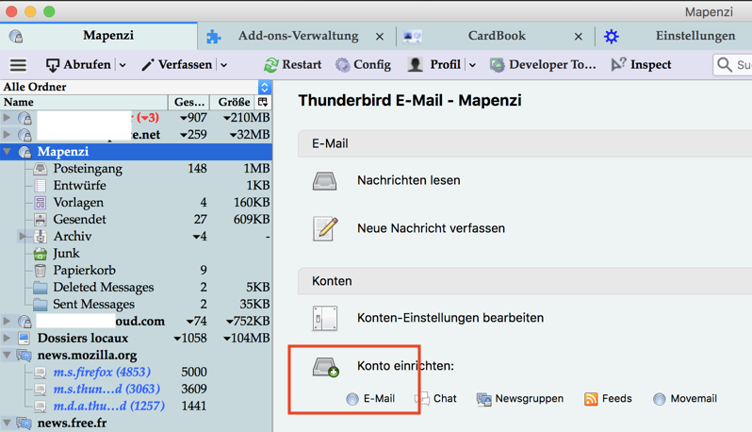Close the CardBook tab
The image size is (752, 432).
click(x=579, y=37)
